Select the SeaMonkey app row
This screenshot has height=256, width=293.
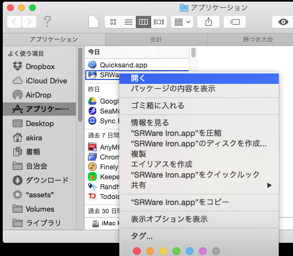[102, 111]
